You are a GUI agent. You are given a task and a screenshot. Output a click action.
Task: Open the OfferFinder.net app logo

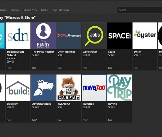click(x=69, y=36)
